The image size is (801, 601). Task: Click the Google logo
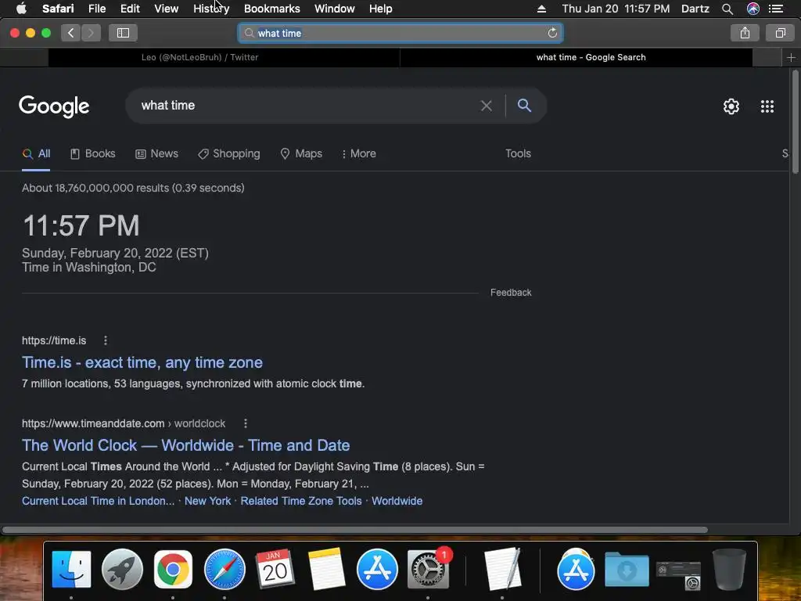point(54,106)
